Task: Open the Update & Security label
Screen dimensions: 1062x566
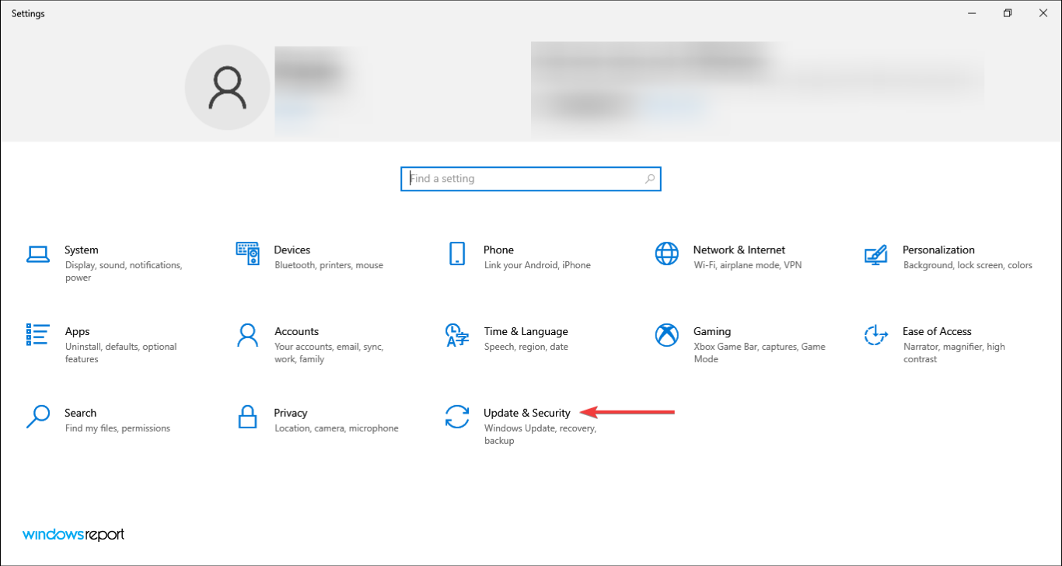Action: (526, 413)
